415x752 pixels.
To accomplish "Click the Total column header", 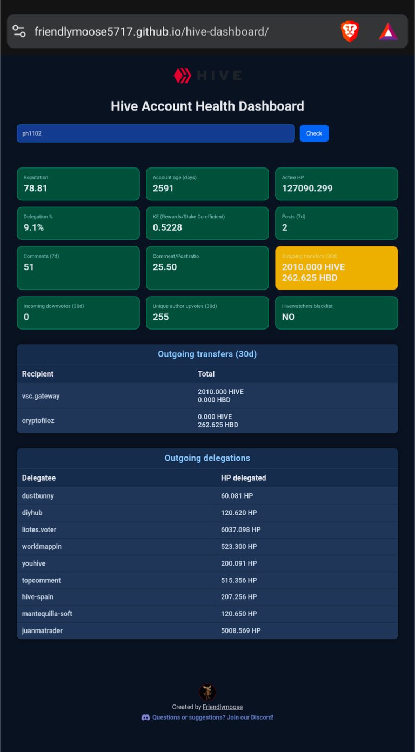I will (x=206, y=374).
